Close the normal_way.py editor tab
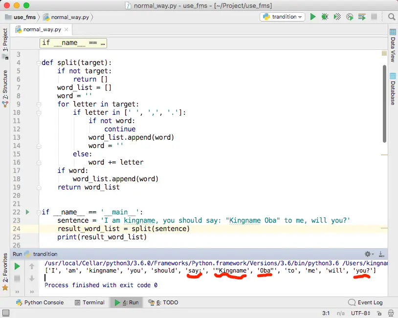The width and height of the screenshot is (398, 318). click(66, 29)
